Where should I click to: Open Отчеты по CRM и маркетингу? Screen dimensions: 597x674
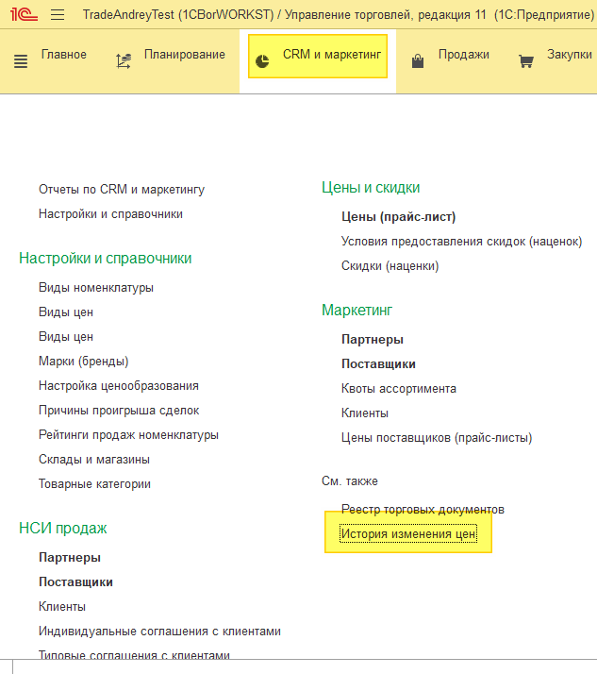point(122,190)
